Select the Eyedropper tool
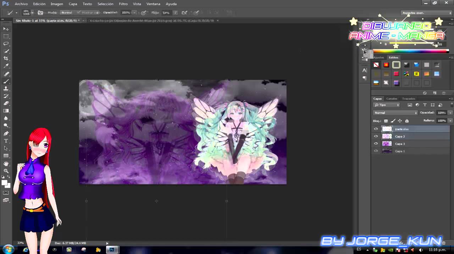The image size is (454, 254). (x=6, y=66)
